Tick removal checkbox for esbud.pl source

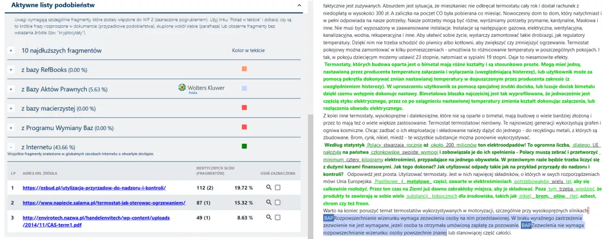pyautogui.click(x=278, y=187)
